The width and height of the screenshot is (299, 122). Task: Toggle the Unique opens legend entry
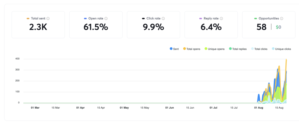tap(214, 49)
